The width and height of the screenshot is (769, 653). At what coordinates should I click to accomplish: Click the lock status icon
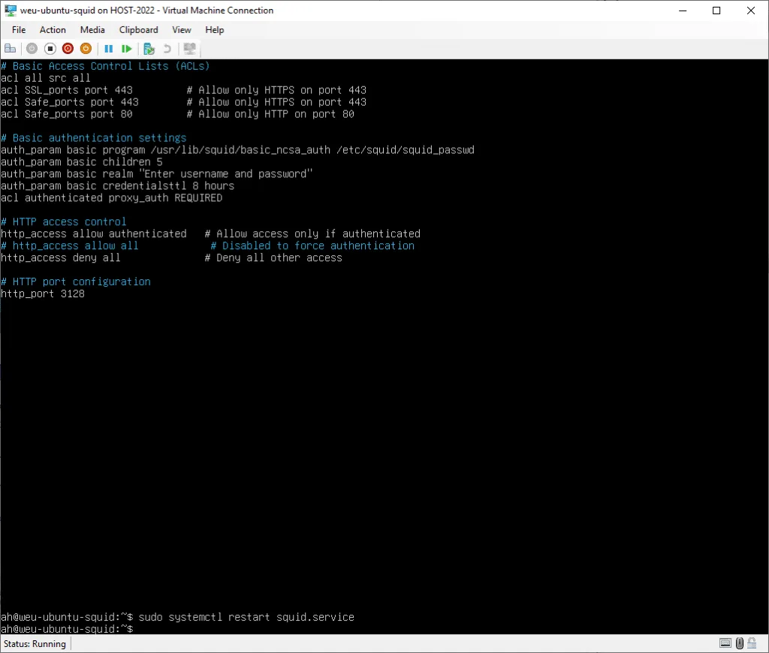click(752, 643)
